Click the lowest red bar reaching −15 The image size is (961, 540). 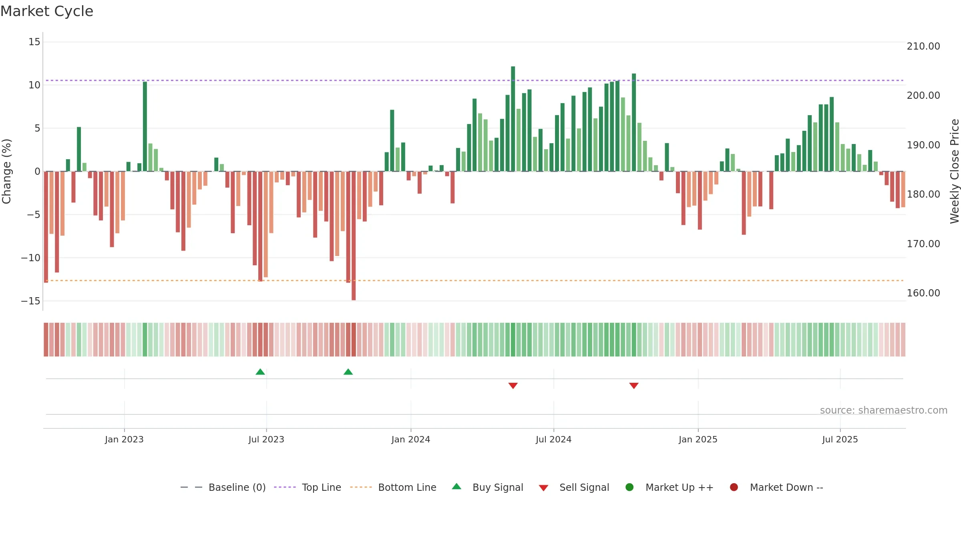[x=354, y=236]
